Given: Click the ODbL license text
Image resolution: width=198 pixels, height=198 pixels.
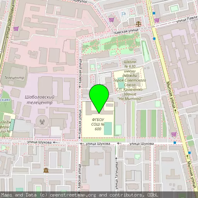Looking at the screenshot, I should tap(153, 195).
